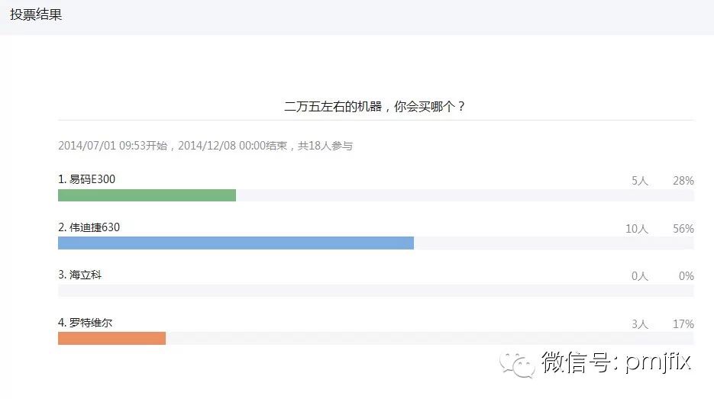
Task: Click the 0% percentage for 海立科
Action: pyautogui.click(x=687, y=275)
